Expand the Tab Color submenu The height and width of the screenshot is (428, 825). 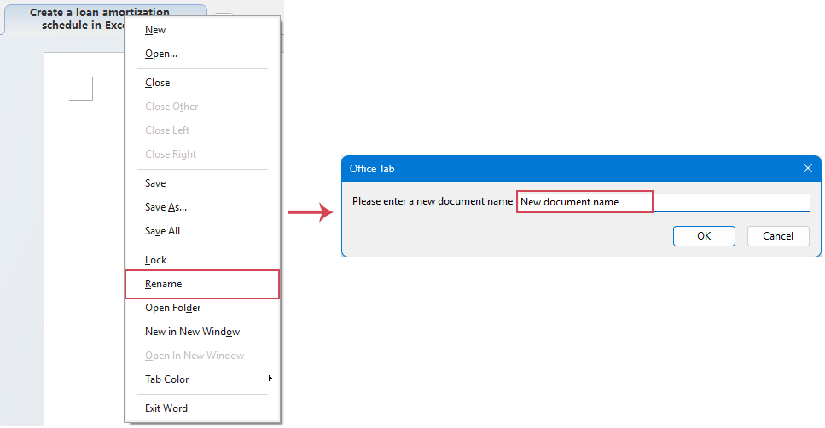click(167, 379)
